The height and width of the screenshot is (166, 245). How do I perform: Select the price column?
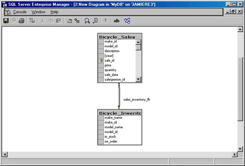[x=108, y=65]
